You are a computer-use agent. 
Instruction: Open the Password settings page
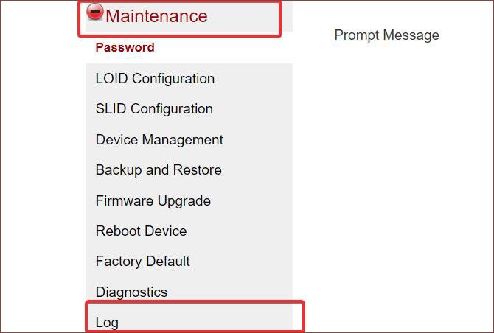125,48
